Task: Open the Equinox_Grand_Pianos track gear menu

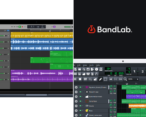Action: (76, 87)
